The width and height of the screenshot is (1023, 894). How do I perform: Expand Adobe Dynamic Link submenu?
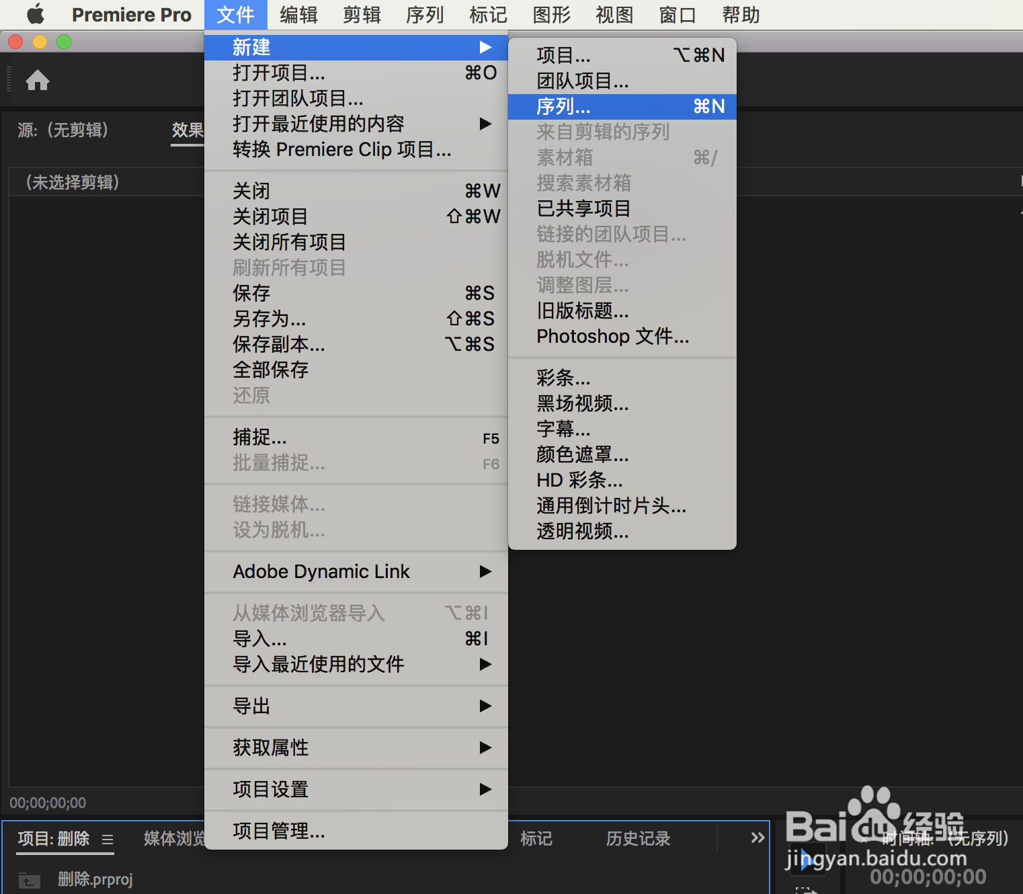[x=356, y=571]
